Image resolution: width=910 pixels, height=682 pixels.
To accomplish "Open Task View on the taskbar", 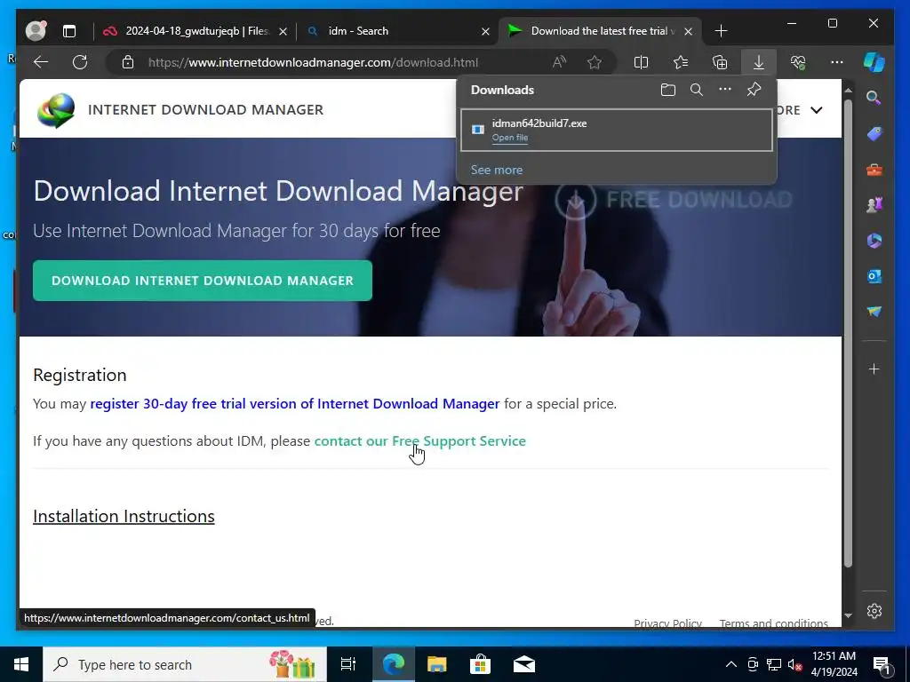I will (347, 664).
